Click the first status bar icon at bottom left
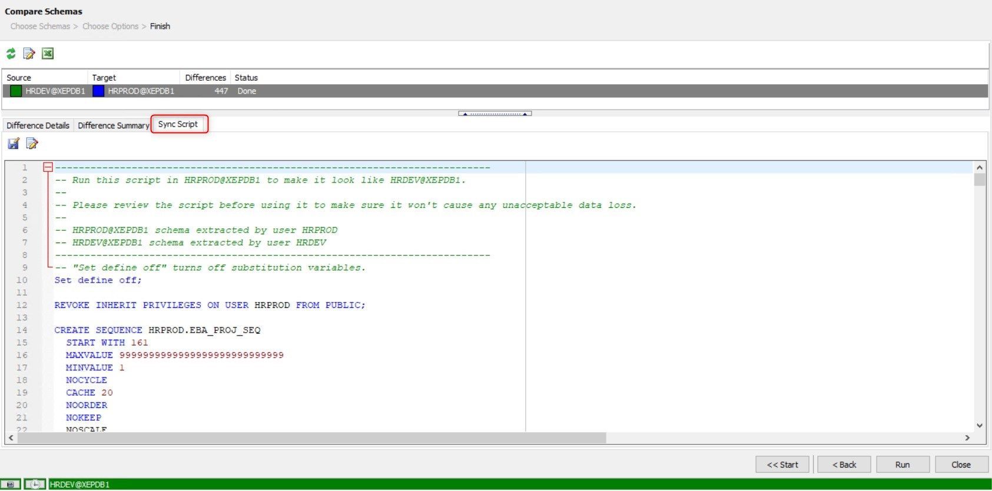 [11, 485]
